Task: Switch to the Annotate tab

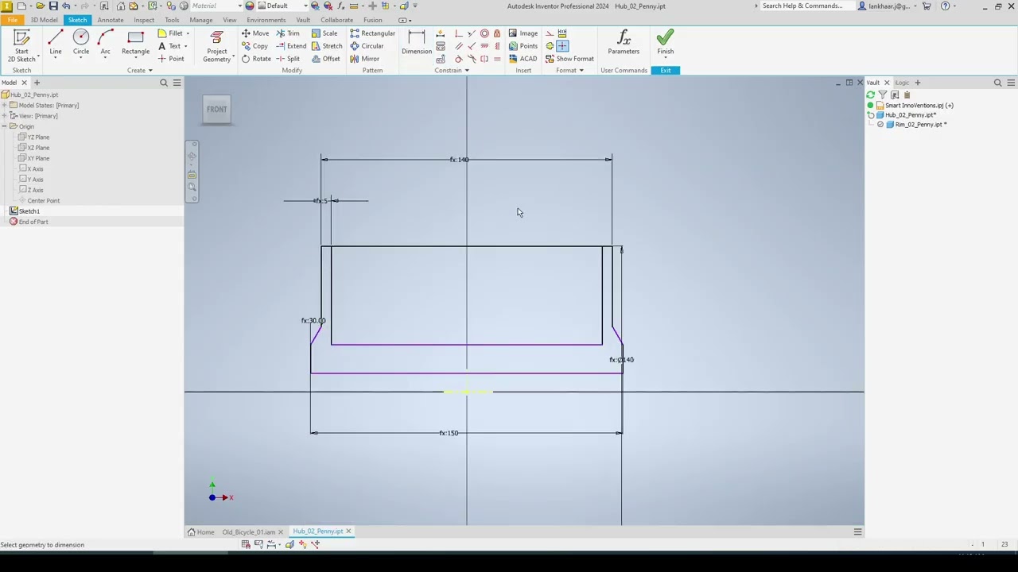Action: 111,20
